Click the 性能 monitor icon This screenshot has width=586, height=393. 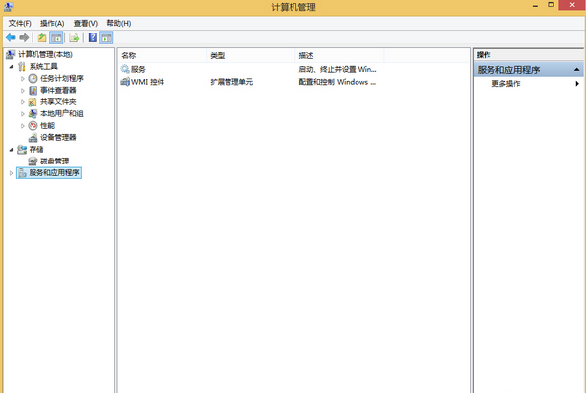coord(33,126)
